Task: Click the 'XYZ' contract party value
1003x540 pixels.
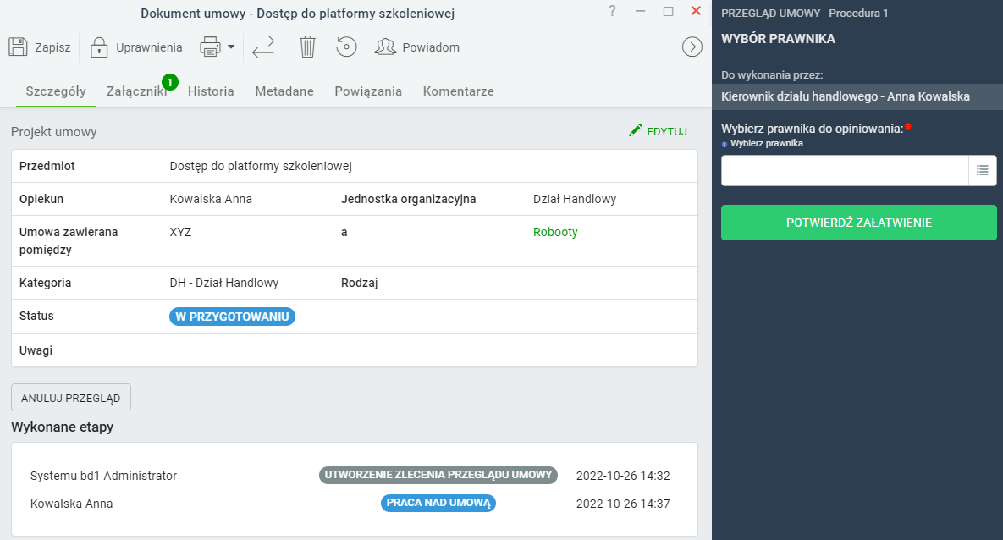Action: [180, 232]
